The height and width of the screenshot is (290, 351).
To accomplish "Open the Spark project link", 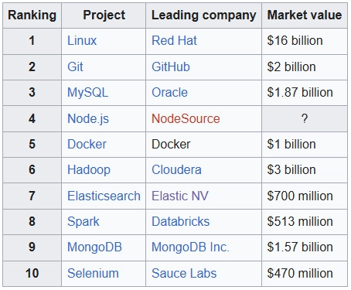I will click(x=83, y=222).
